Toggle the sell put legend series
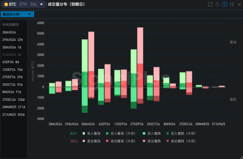Viewport: 243px width, 159px height. click(x=151, y=141)
